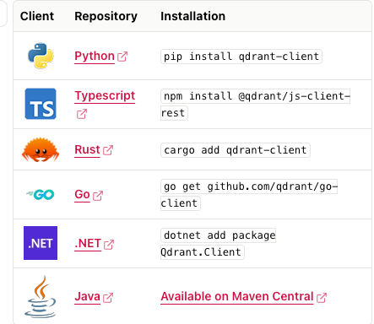Click external-link icon next to Rust
This screenshot has height=324, width=374.
(108, 150)
